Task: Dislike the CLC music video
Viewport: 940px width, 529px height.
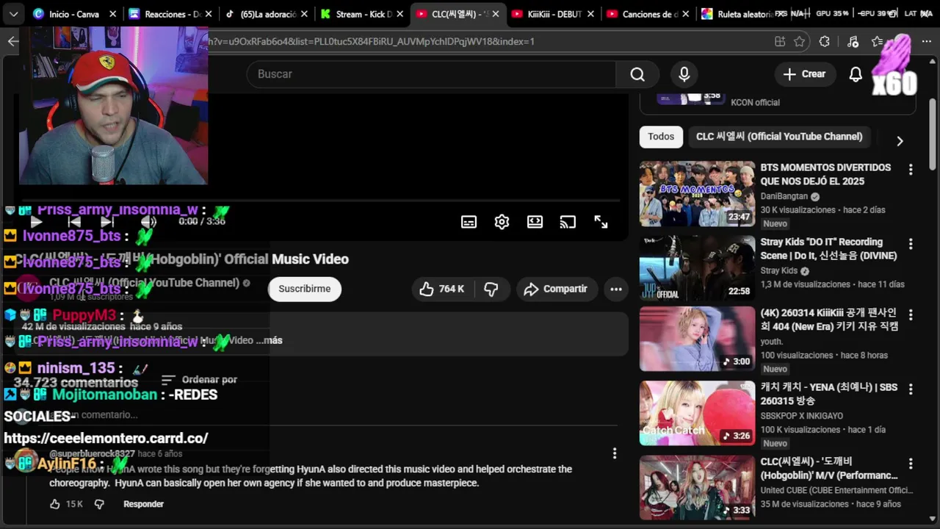Action: [491, 289]
